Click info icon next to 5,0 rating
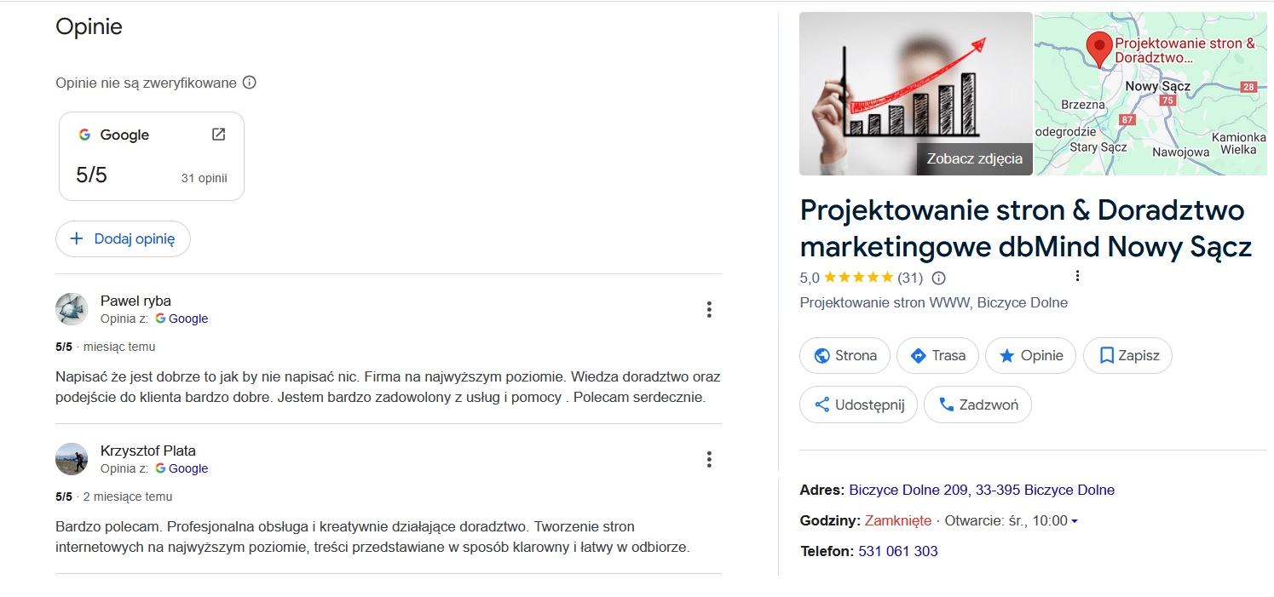This screenshot has width=1274, height=597. tap(939, 278)
